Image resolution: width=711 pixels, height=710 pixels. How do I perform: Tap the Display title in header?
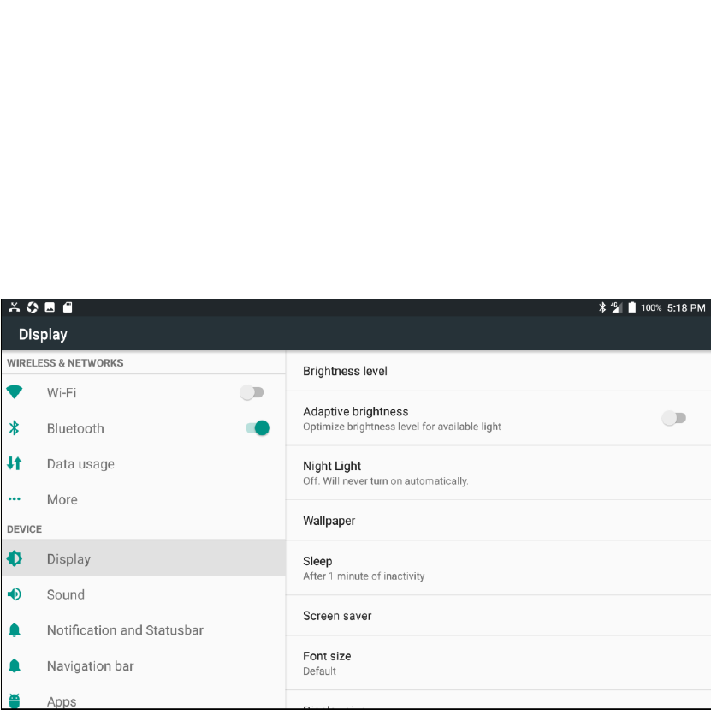(x=43, y=334)
